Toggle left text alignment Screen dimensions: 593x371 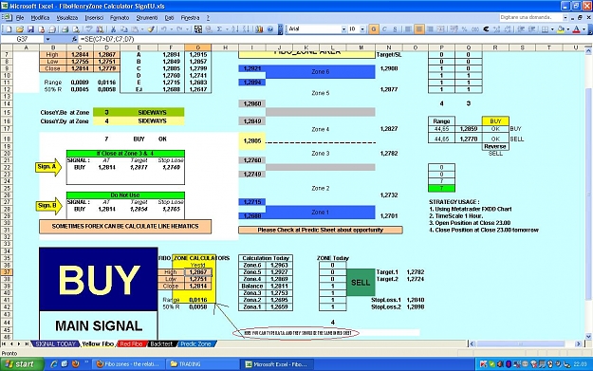[408, 29]
